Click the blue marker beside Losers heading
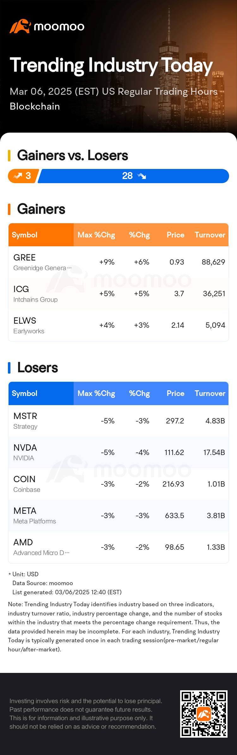Viewport: 237px width, 755px height. pyautogui.click(x=9, y=368)
